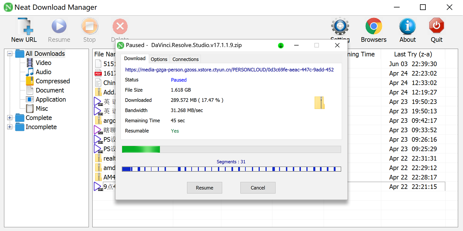The width and height of the screenshot is (463, 231).
Task: Click the Apr 22 22:21:15 entry
Action: tap(413, 187)
